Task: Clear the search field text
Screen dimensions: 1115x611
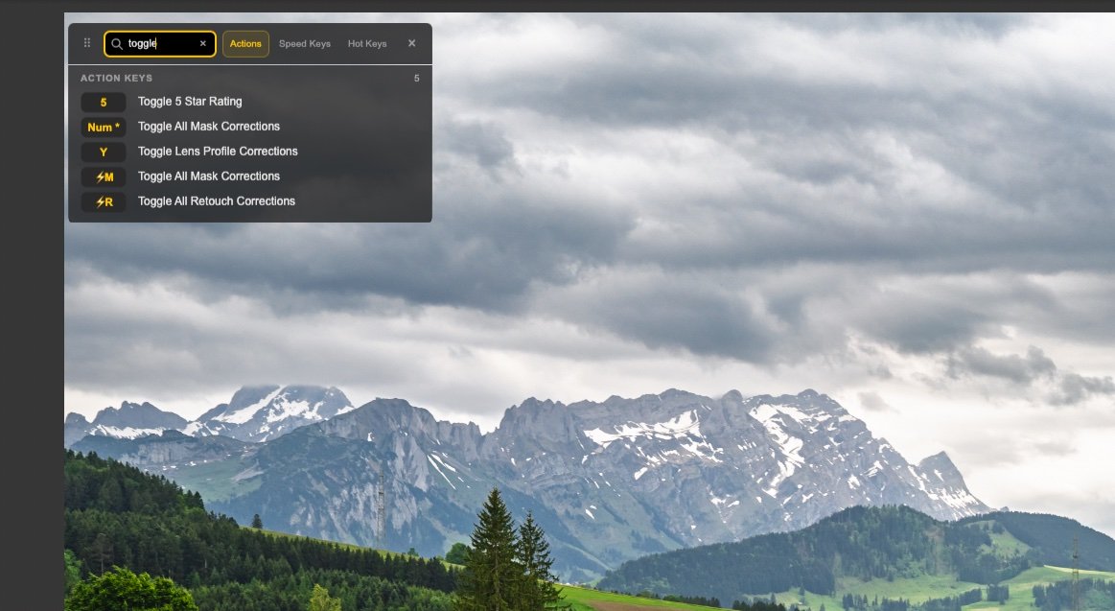Action: 202,43
